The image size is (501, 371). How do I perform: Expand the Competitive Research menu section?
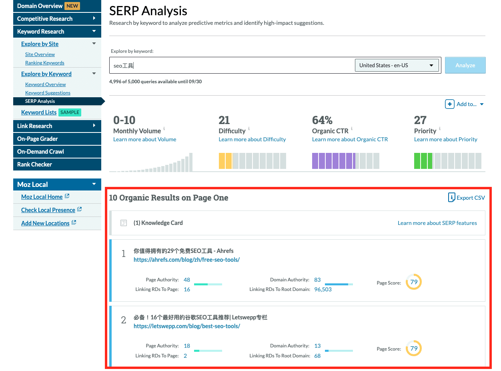94,18
